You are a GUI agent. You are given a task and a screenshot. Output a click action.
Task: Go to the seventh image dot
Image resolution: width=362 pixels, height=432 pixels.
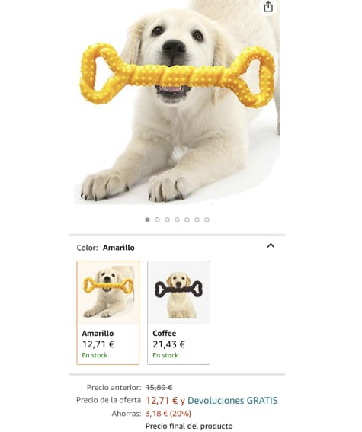(x=207, y=219)
